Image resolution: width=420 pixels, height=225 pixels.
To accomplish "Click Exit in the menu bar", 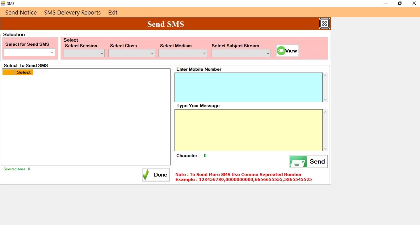I will tap(112, 12).
